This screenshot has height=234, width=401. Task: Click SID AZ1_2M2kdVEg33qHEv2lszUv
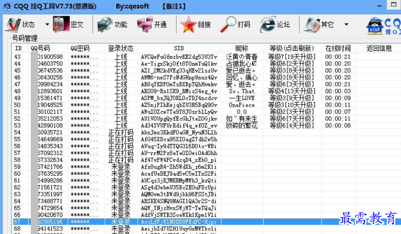179,70
